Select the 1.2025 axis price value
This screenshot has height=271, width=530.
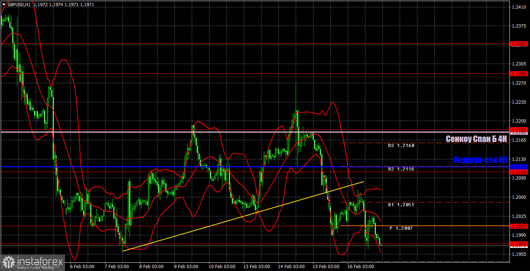pos(520,216)
